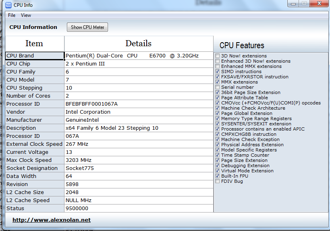
Task: Toggle the Debugging Extension checkbox
Action: [x=218, y=166]
